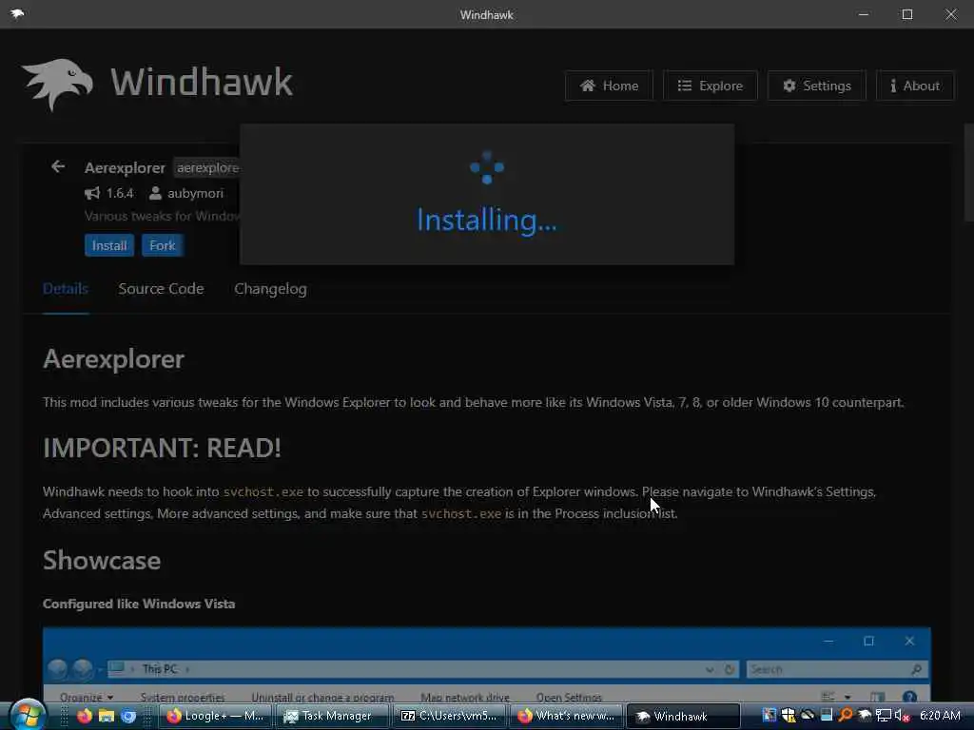Viewport: 974px width, 730px height.
Task: Open the Explore mods page
Action: point(710,86)
